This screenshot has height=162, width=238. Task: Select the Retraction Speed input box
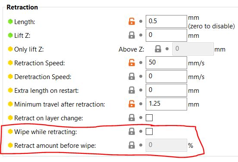(166, 63)
